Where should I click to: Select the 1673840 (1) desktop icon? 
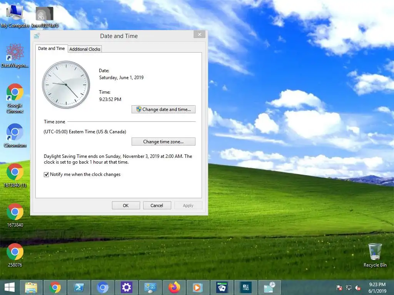15,175
